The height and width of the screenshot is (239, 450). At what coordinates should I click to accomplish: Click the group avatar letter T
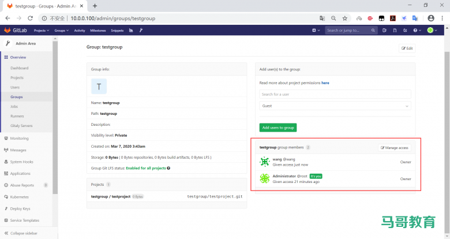(99, 87)
